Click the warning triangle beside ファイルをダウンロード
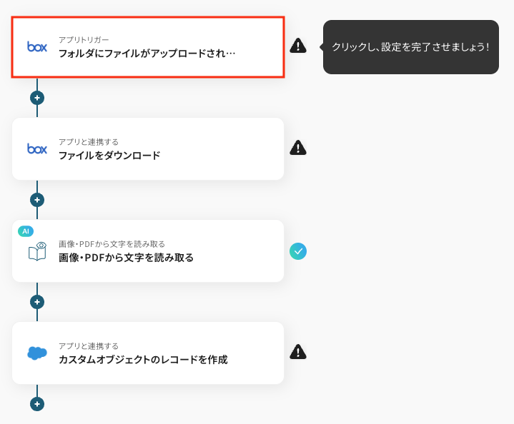Viewport: 514px width, 424px height. [x=298, y=148]
